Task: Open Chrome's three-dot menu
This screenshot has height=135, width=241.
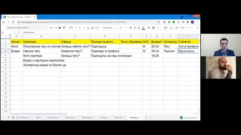Action: [197, 22]
